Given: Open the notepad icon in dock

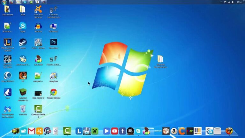Looking at the screenshot, I should click(x=217, y=131).
